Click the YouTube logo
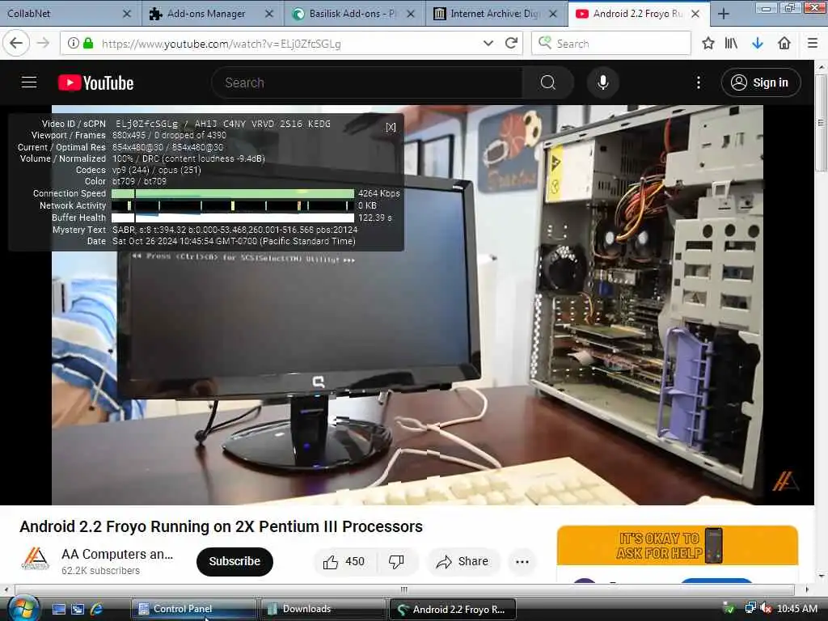 [95, 83]
